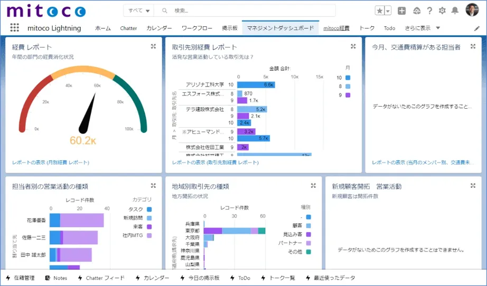Screen dimensions: 487x286
Task: Click the タスク legend color swatch
Action: 149,209
